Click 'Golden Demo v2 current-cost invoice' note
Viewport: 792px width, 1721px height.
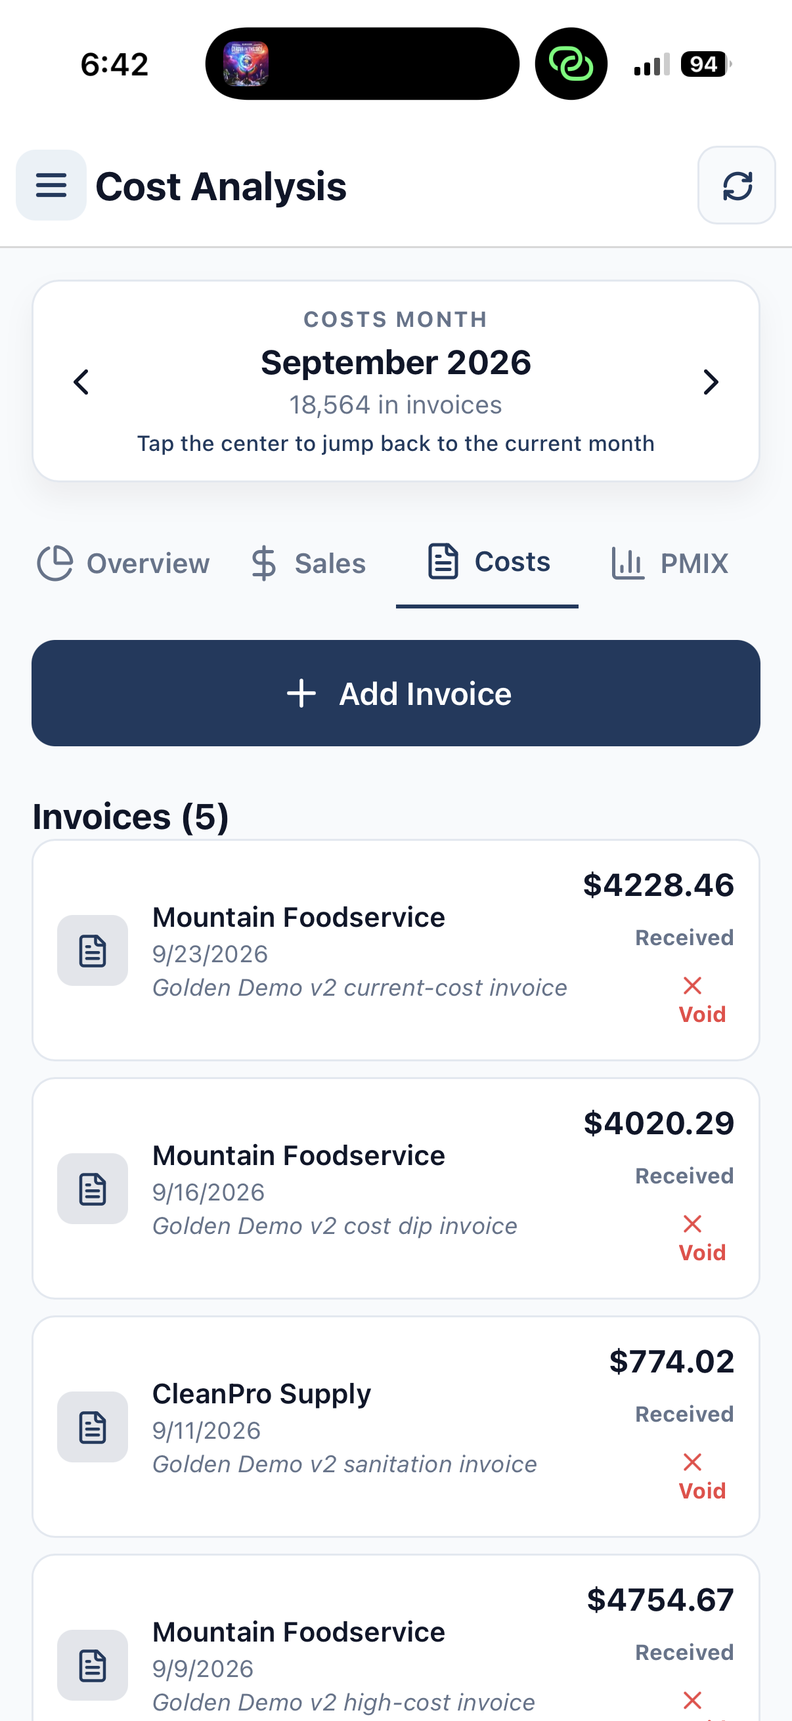coord(360,987)
